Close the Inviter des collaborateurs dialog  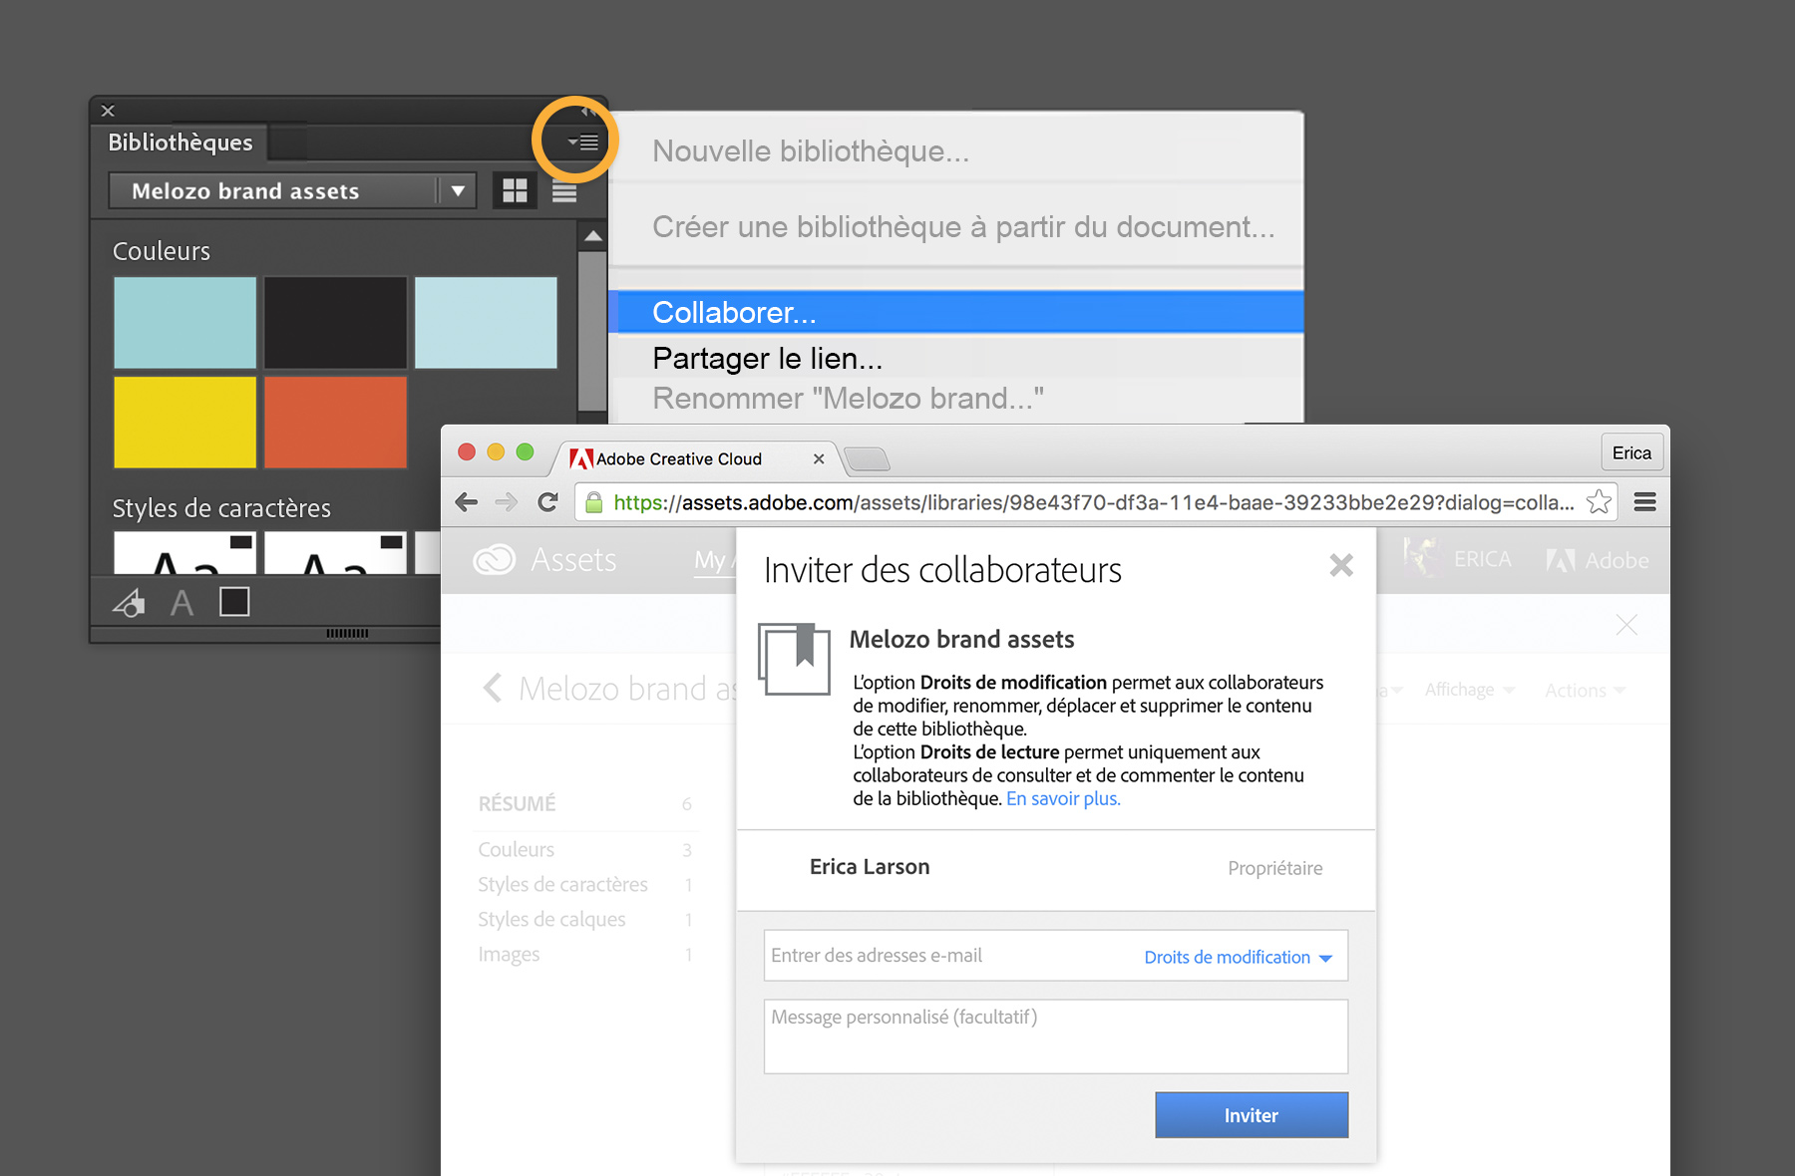pyautogui.click(x=1341, y=565)
